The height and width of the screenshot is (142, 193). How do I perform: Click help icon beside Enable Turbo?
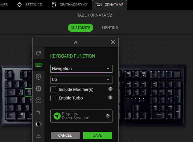[110, 98]
